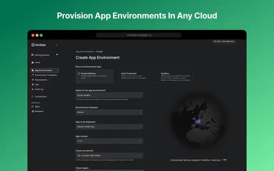Expand the organization switcher beside localops logo
Image resolution: width=274 pixels, height=171 pixels.
pyautogui.click(x=56, y=45)
